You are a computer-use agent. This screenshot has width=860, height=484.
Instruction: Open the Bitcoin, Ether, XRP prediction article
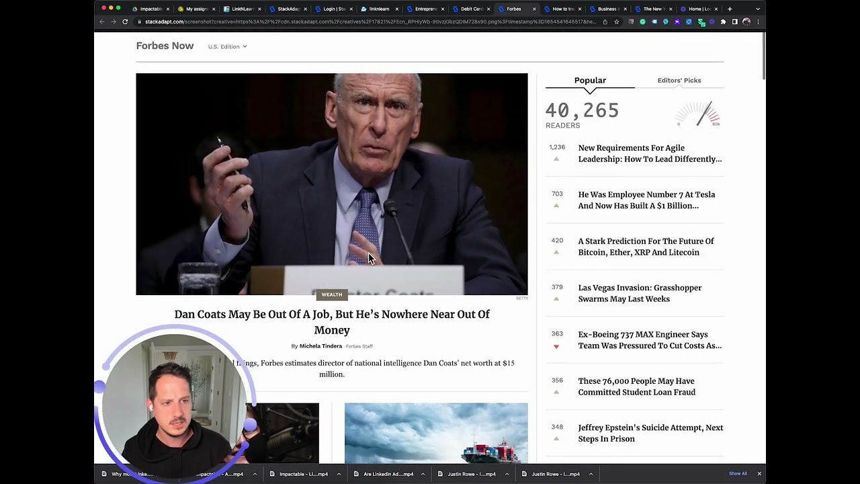click(646, 247)
